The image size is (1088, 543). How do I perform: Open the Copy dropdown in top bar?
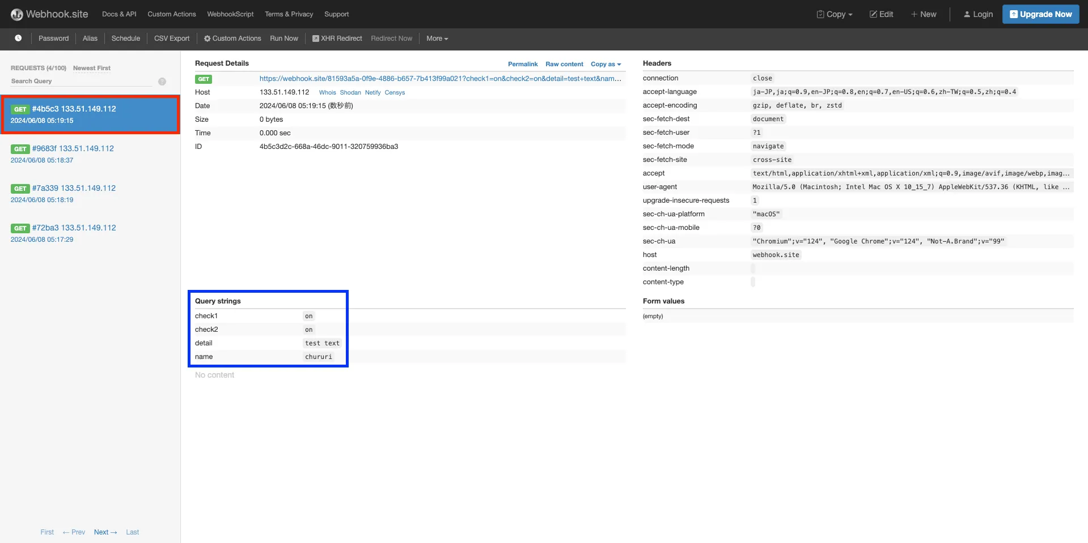(835, 14)
